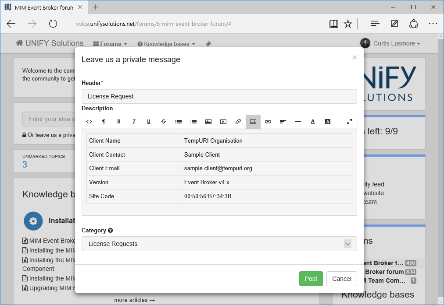Open the Category dropdown
This screenshot has height=305, width=444.
point(219,244)
